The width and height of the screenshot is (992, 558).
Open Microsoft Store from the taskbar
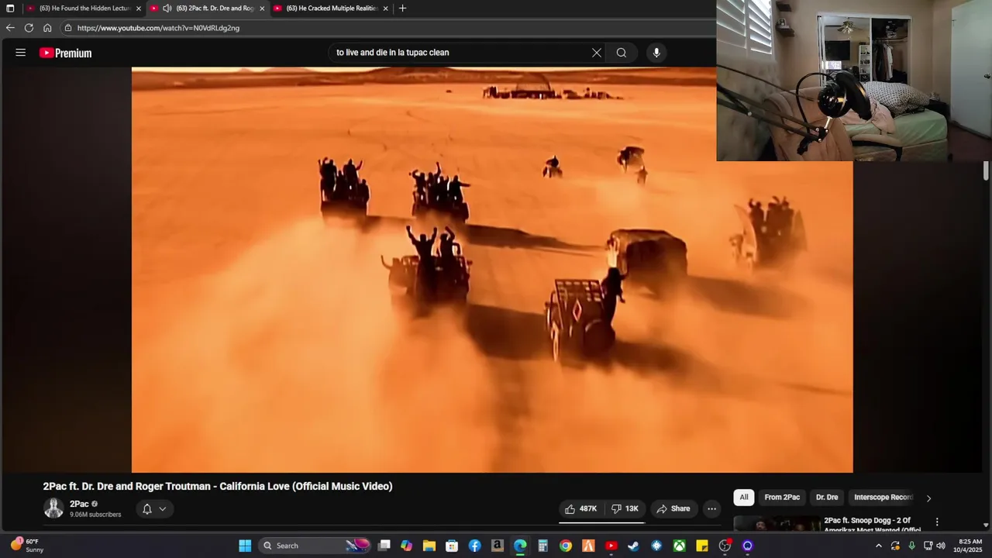tap(452, 546)
